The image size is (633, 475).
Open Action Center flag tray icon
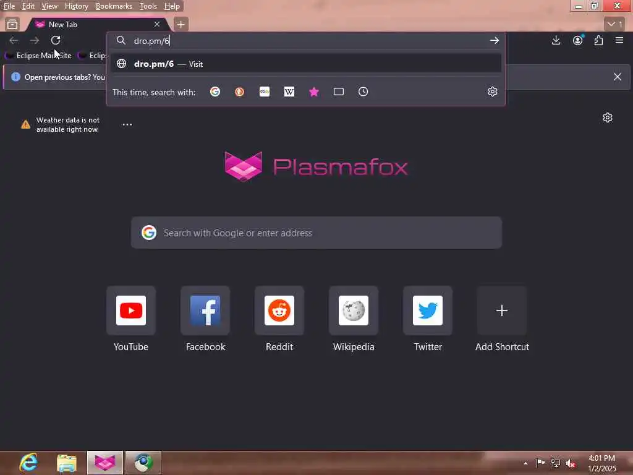tap(540, 463)
